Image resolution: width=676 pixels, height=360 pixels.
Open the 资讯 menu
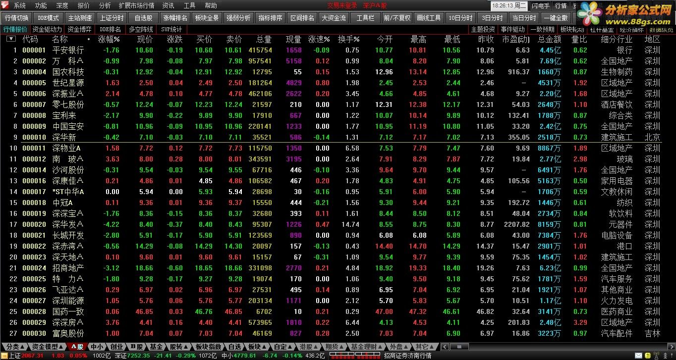pyautogui.click(x=169, y=6)
